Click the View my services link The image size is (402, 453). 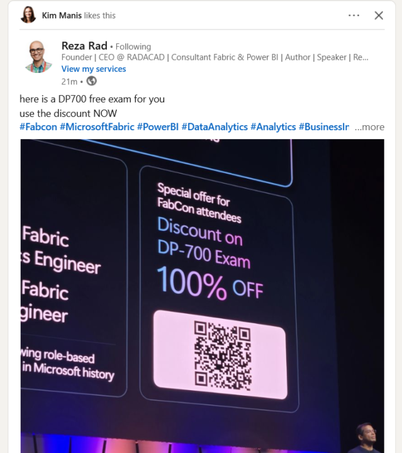pos(94,69)
